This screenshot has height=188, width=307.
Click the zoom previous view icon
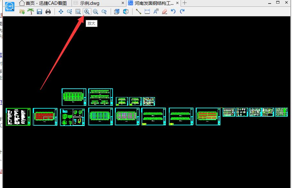click(104, 12)
